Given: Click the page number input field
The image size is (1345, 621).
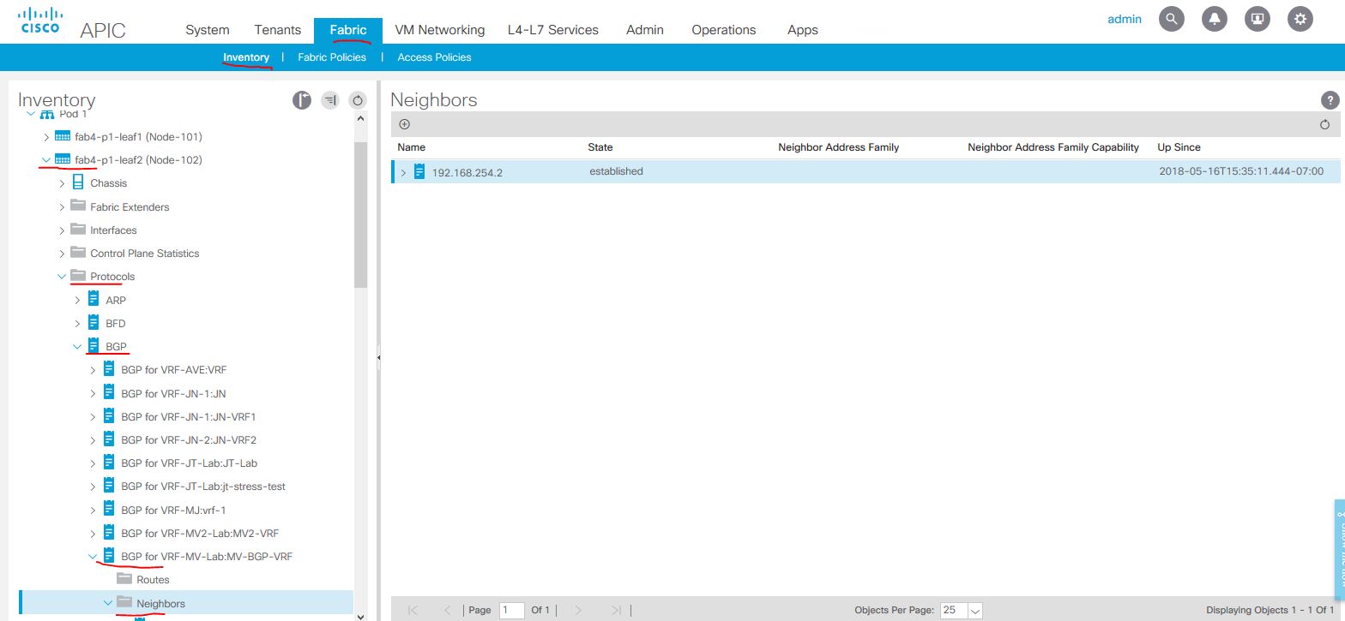Looking at the screenshot, I should tap(511, 610).
